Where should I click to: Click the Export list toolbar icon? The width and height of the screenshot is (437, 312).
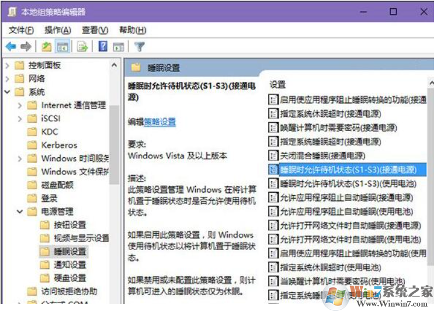pos(82,46)
